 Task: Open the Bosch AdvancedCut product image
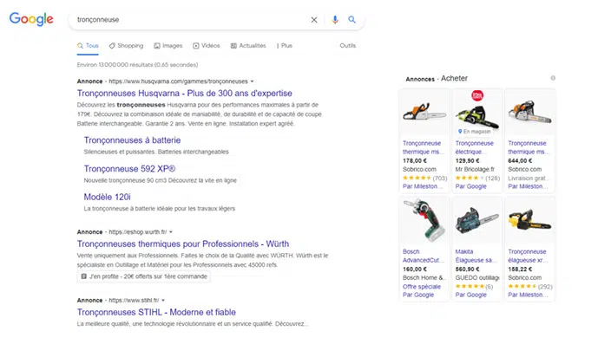point(424,221)
